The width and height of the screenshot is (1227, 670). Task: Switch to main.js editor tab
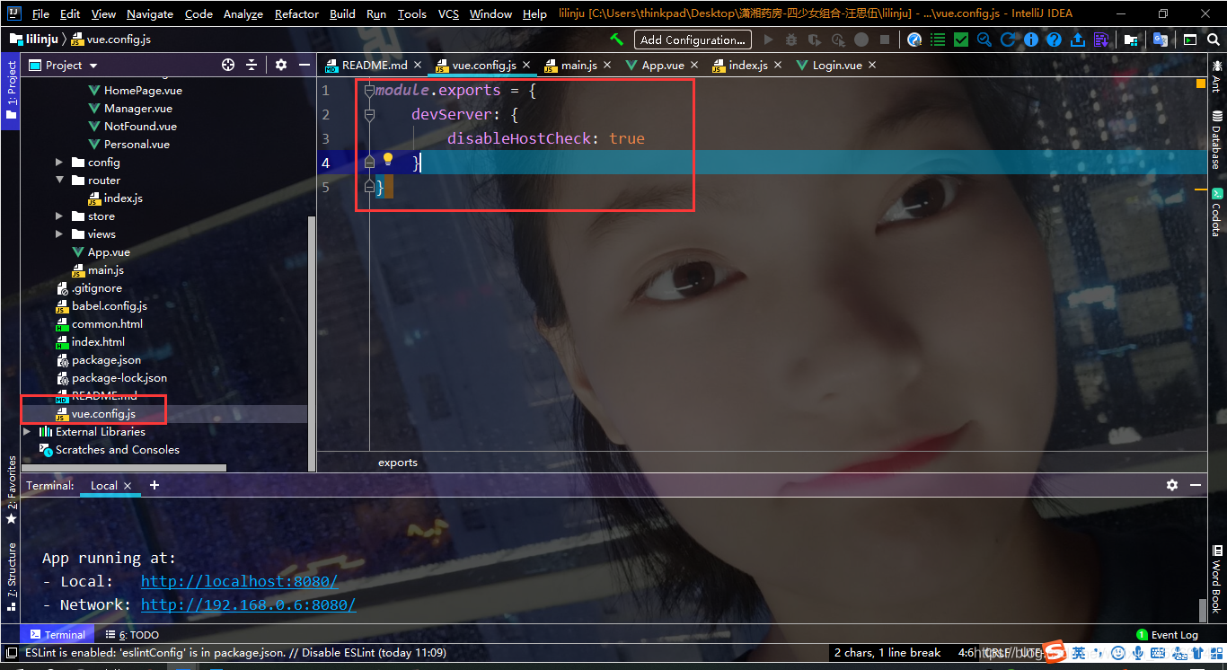click(x=578, y=66)
